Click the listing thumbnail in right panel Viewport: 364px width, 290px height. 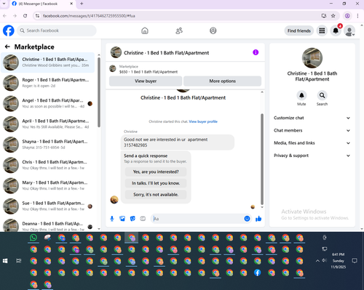click(312, 58)
